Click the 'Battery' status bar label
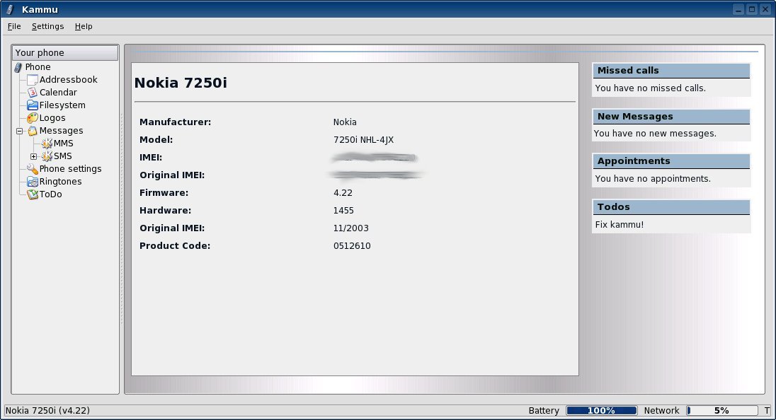The height and width of the screenshot is (420, 776). coord(543,411)
